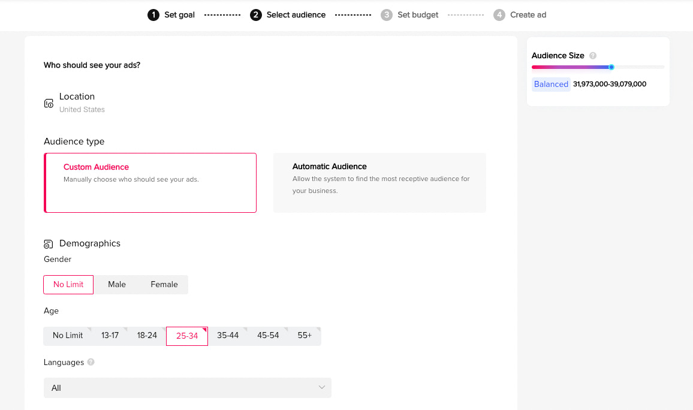Set gender to Female
The image size is (693, 410).
click(x=164, y=285)
